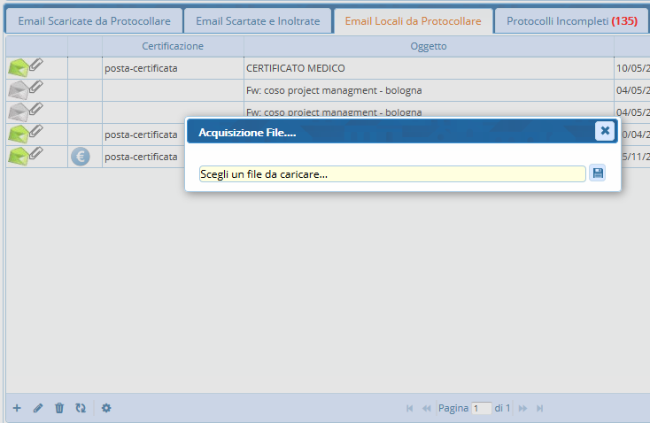Go to the first page of results
The width and height of the screenshot is (650, 423).
tap(409, 408)
